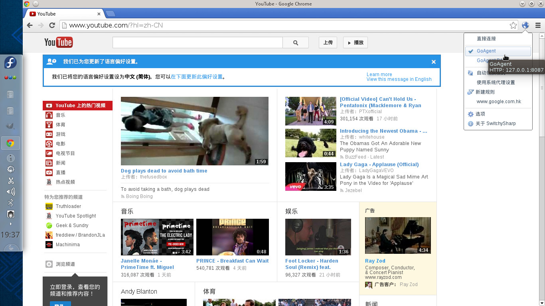This screenshot has height=306, width=545.
Task: Open the Fedora menu in the dock
Action: [10, 63]
